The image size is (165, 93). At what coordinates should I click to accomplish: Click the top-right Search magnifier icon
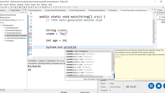[163, 7]
